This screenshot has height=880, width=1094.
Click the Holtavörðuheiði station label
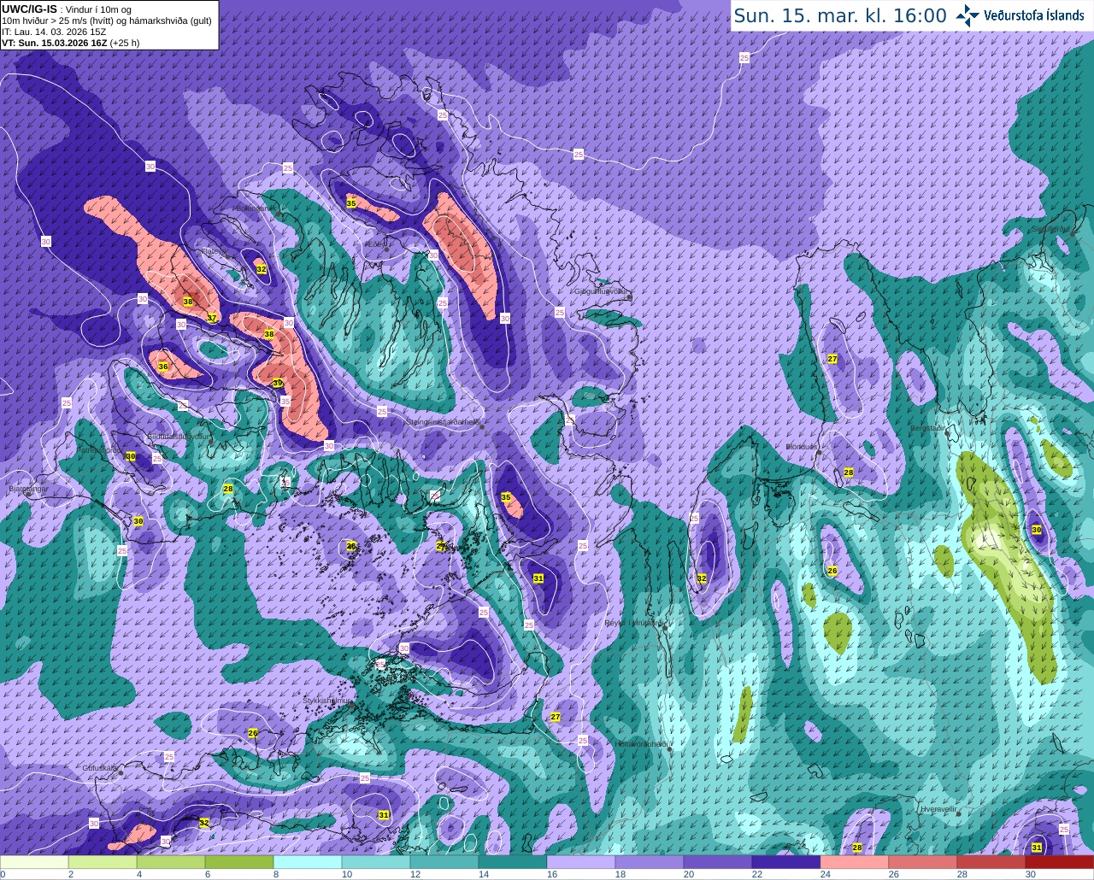tap(642, 744)
